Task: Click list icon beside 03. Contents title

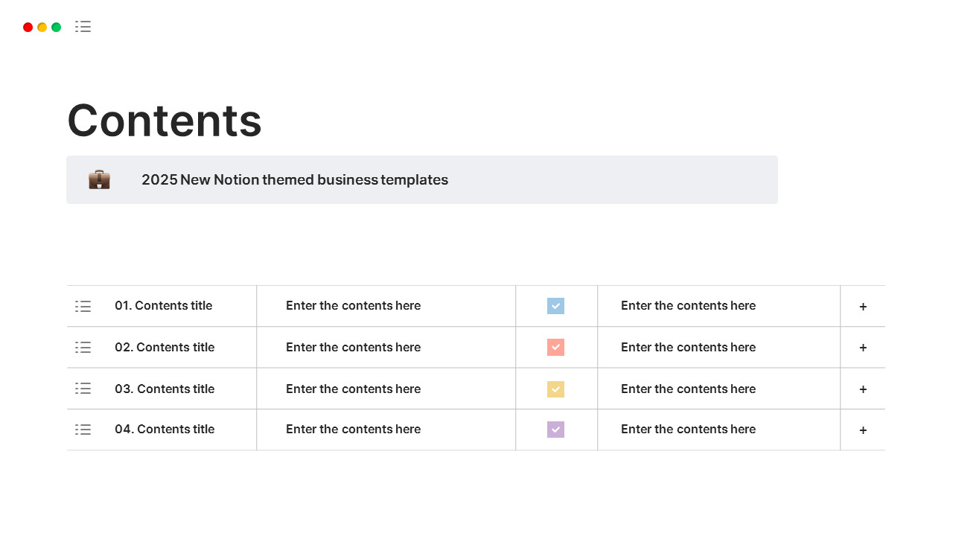Action: (x=83, y=389)
